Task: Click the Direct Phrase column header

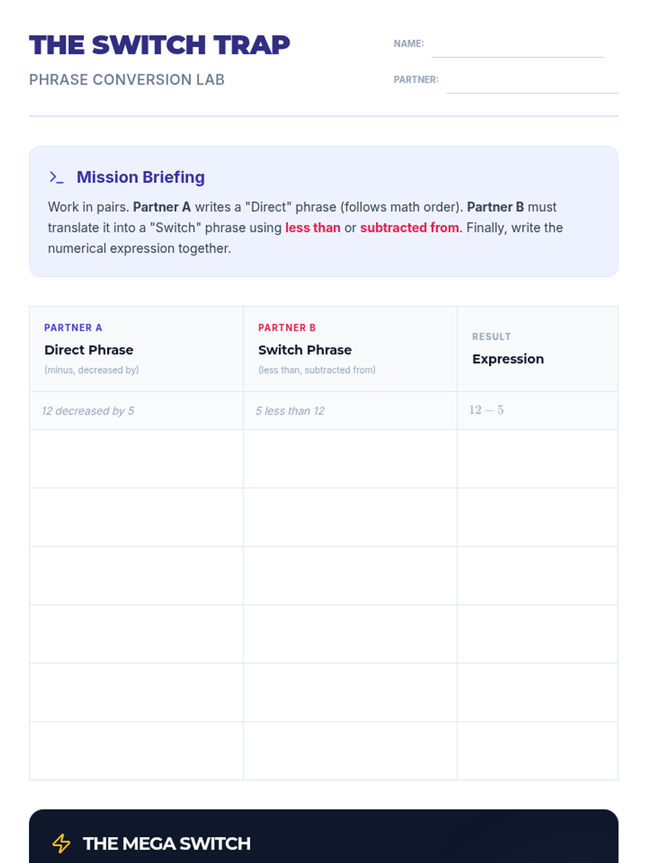Action: 89,350
